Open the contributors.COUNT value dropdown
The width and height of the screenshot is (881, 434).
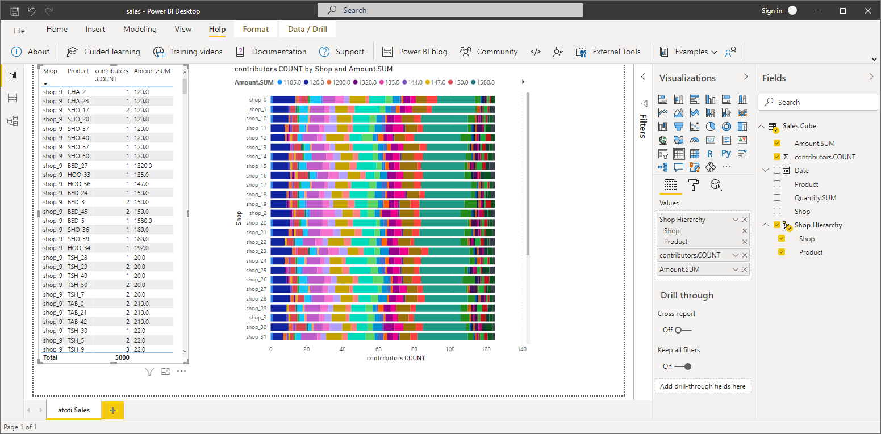click(736, 255)
